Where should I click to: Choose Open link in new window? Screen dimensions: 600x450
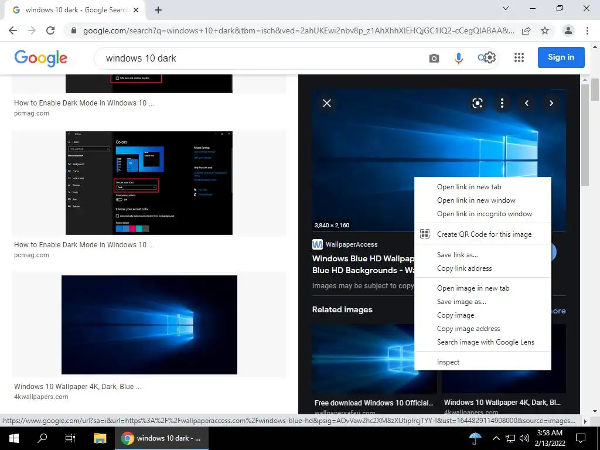tap(483, 200)
